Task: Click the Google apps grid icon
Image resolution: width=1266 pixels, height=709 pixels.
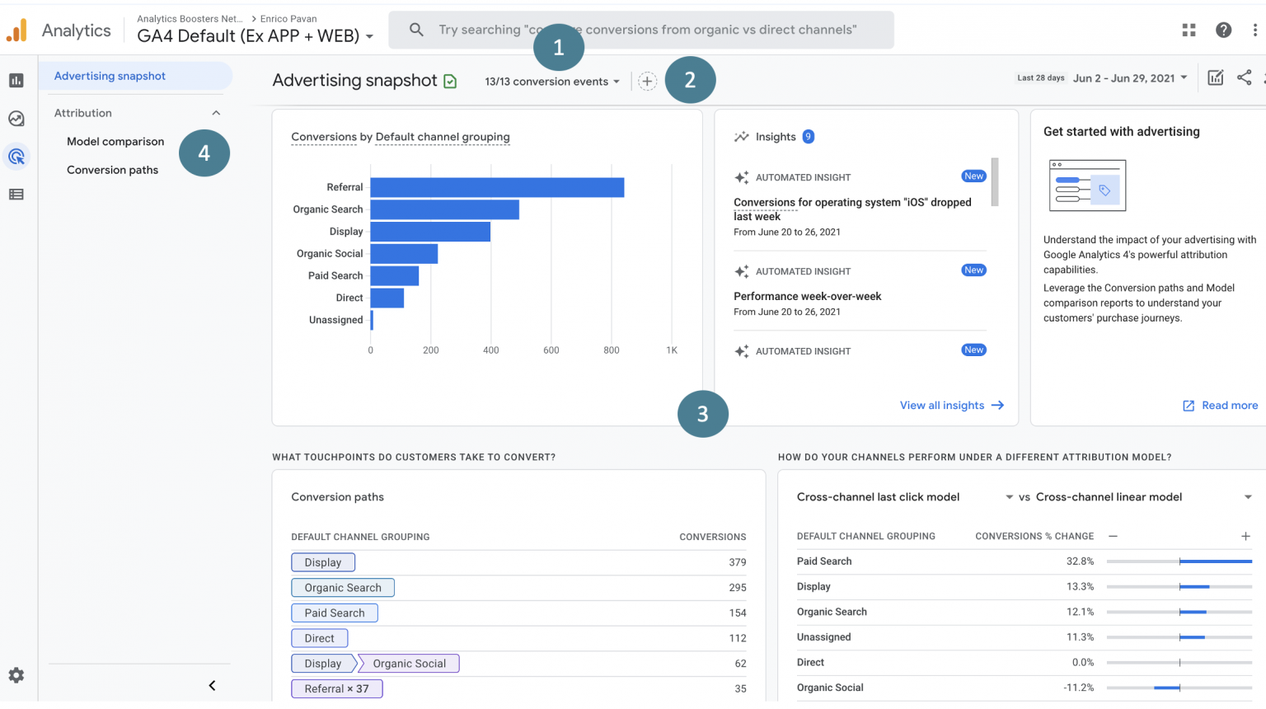Action: click(x=1189, y=30)
